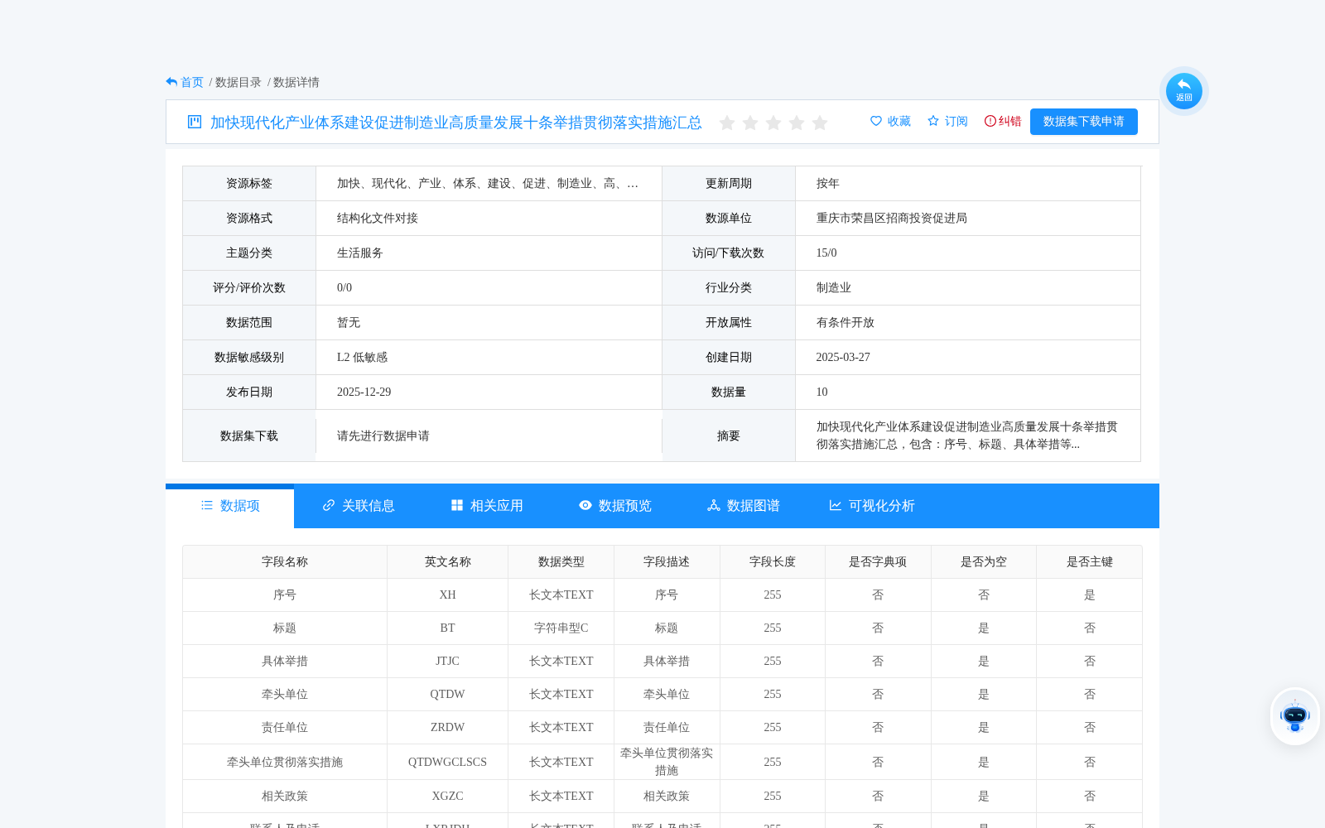This screenshot has height=828, width=1325.
Task: Click 制造业 industry category value
Action: [834, 288]
